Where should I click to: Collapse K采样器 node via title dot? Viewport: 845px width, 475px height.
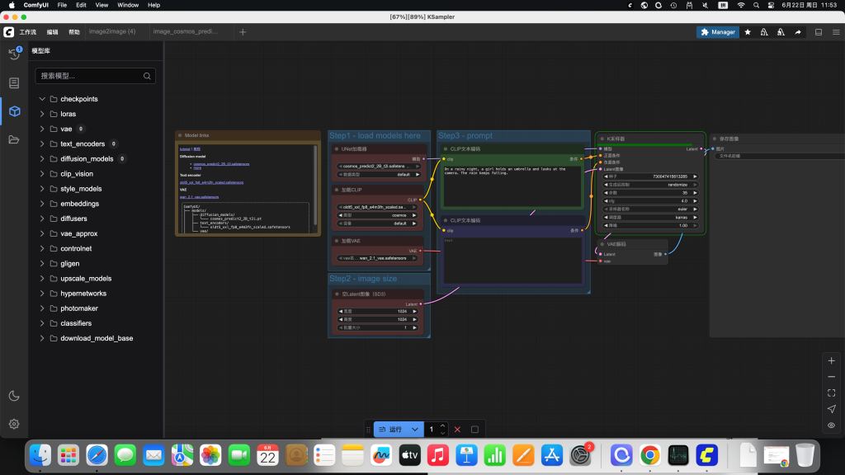click(602, 139)
